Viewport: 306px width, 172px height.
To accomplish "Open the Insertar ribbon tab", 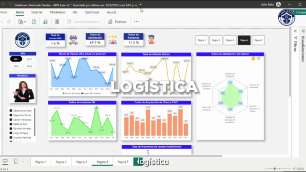I will (37, 12).
